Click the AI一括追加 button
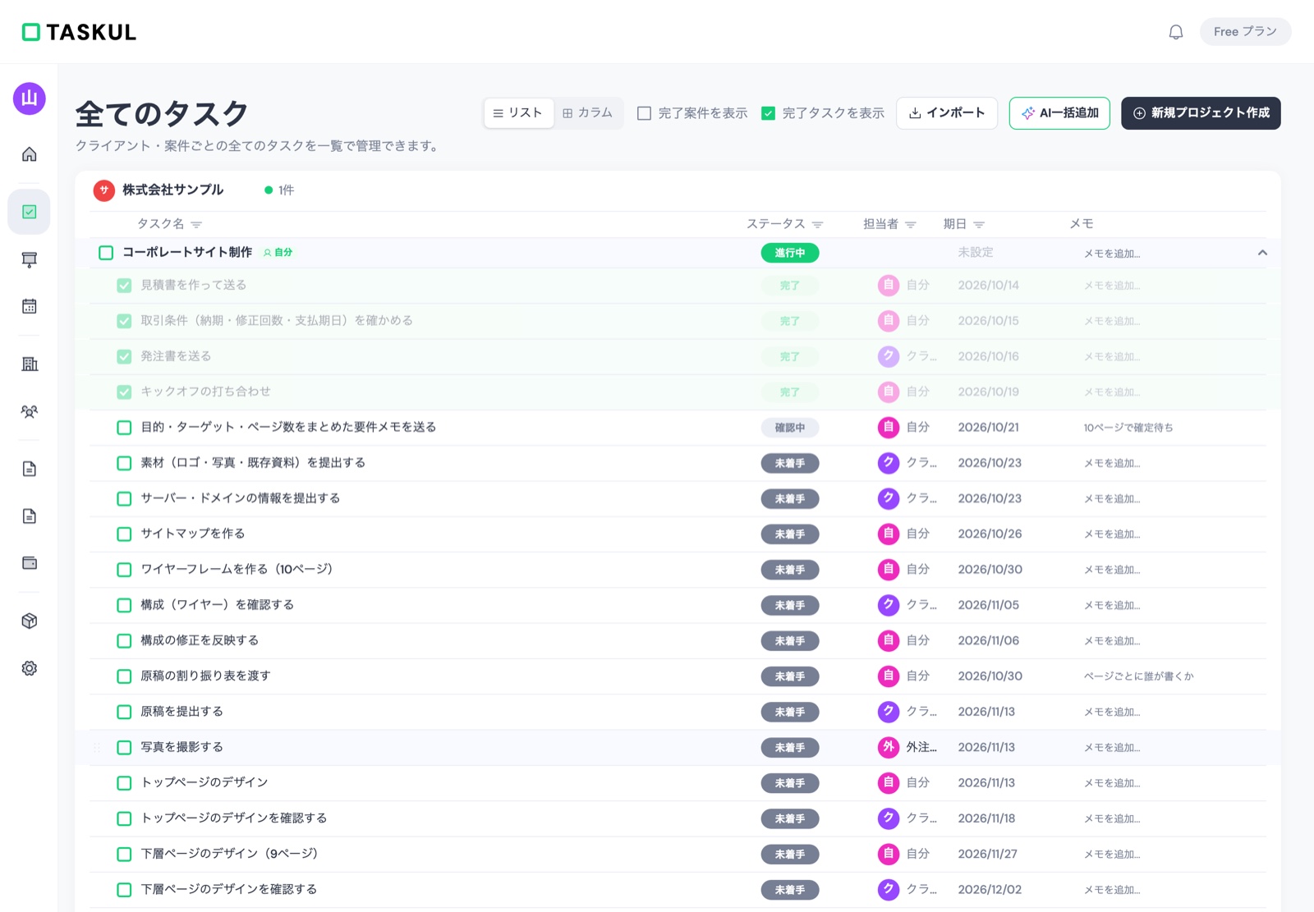The width and height of the screenshot is (1314, 912). point(1059,113)
